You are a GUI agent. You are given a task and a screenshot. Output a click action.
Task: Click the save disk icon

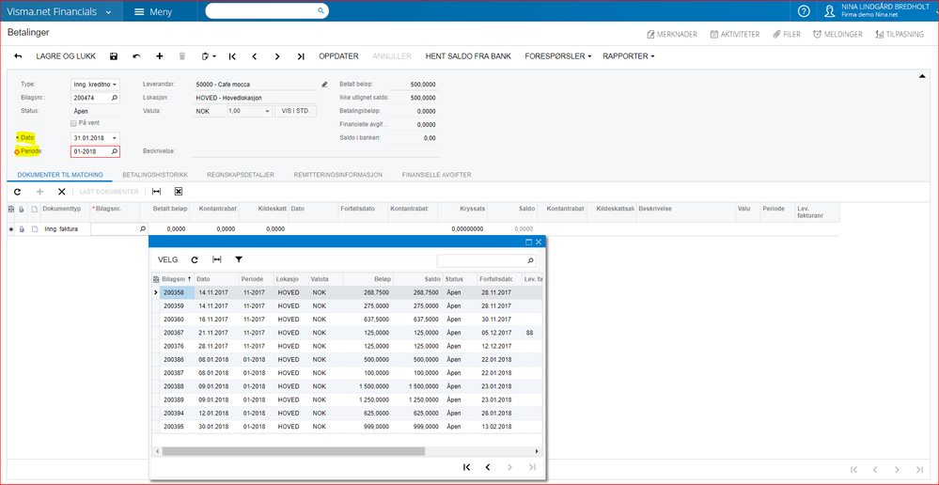[x=114, y=56]
